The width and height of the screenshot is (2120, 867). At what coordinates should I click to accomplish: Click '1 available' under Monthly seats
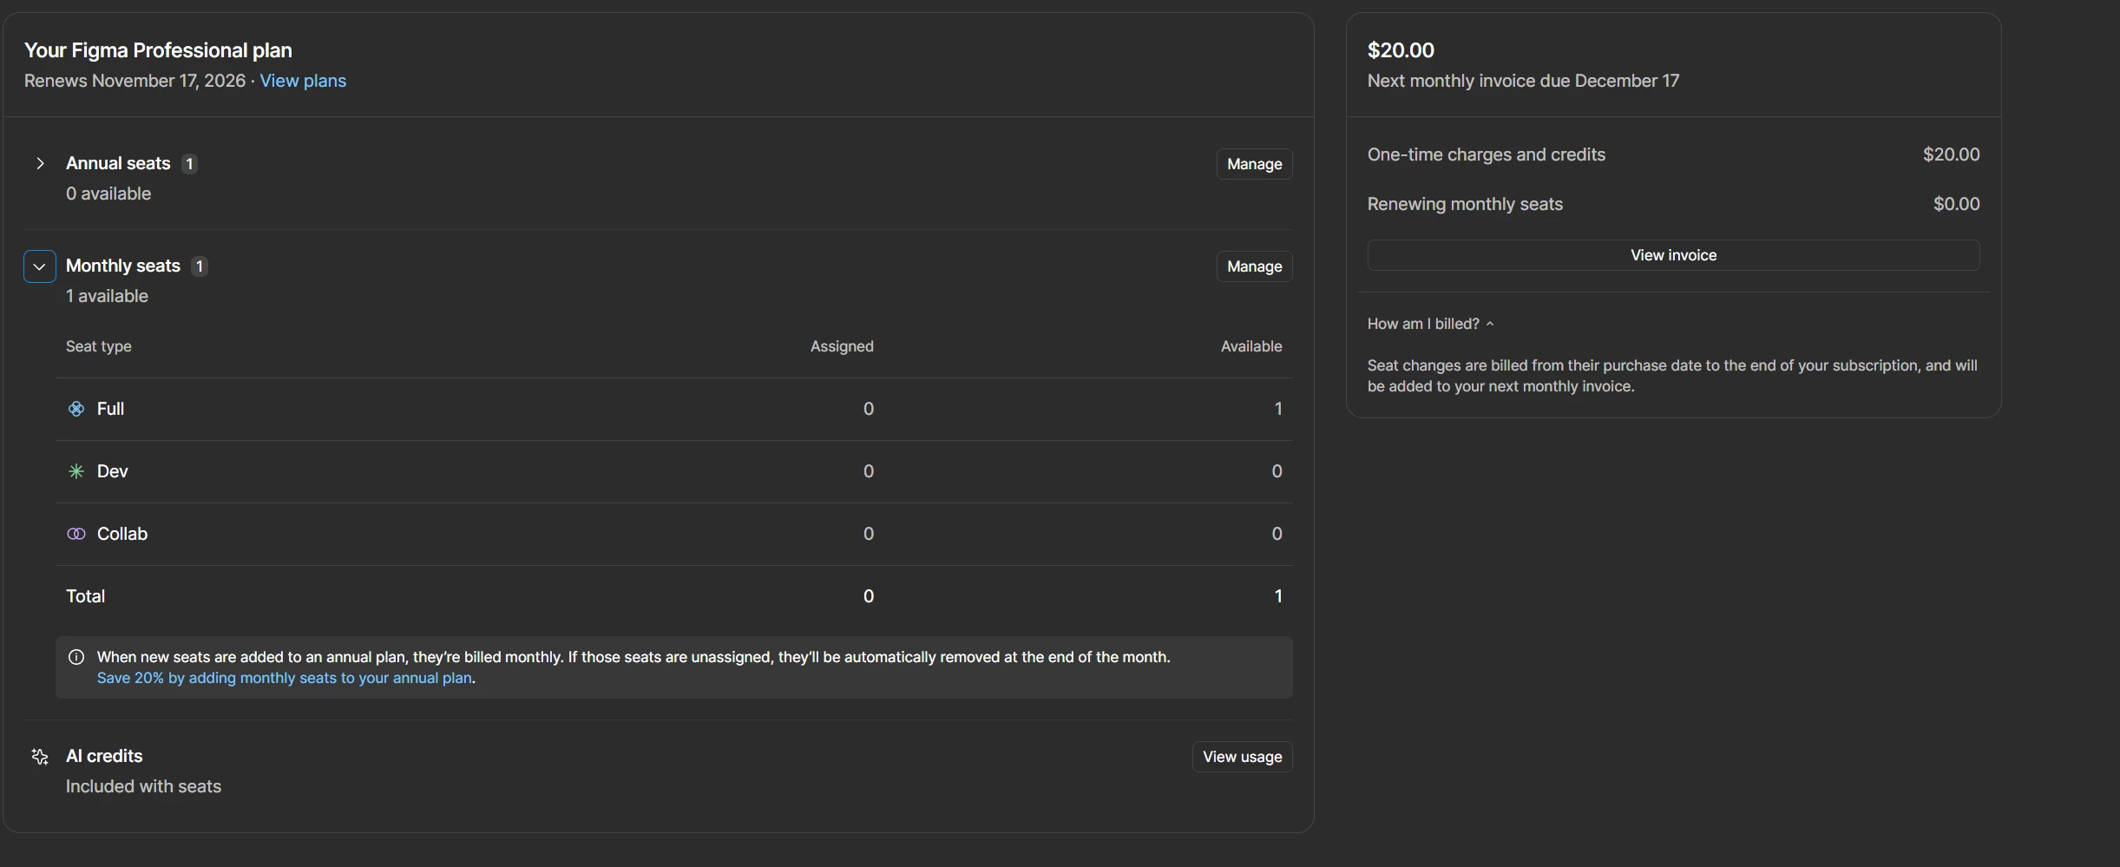107,296
